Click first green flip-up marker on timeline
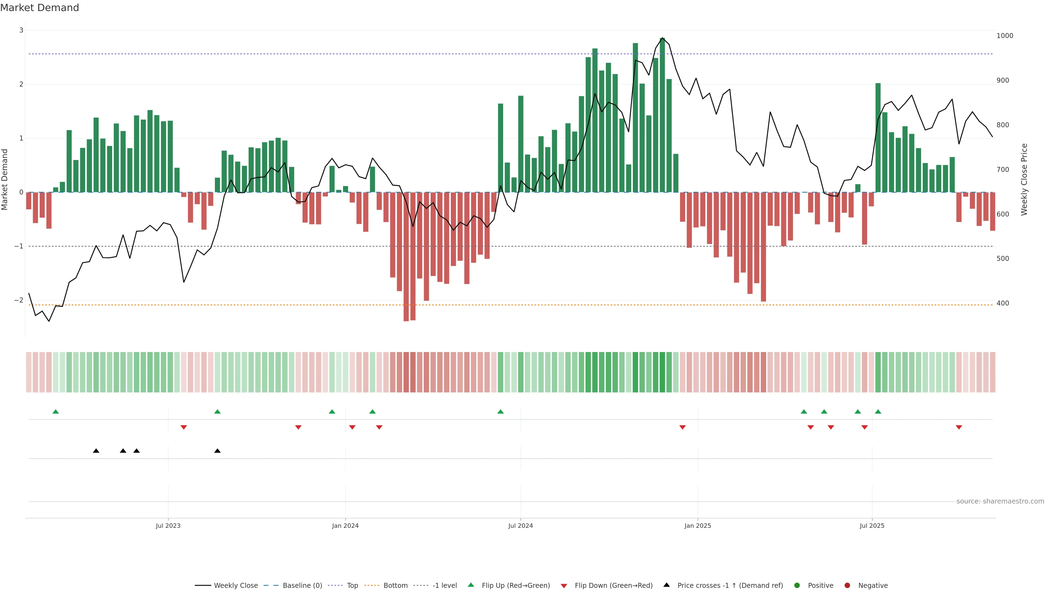 (56, 412)
